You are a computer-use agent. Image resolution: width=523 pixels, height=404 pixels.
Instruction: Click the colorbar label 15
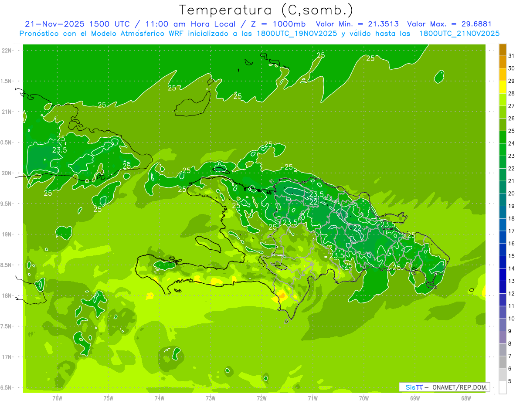[512, 256]
